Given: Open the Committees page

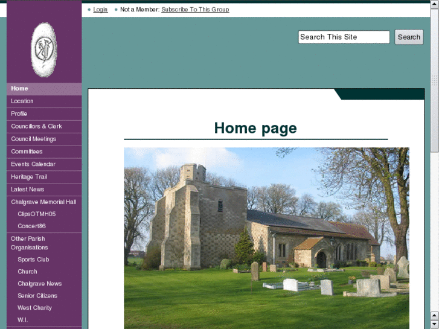Looking at the screenshot, I should tap(44, 152).
